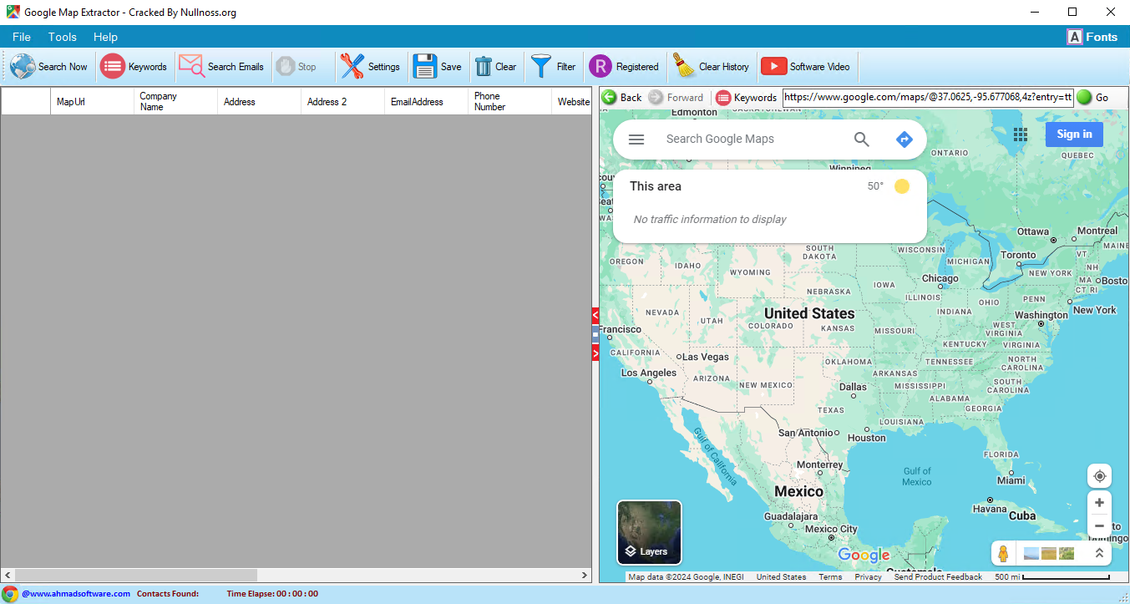The image size is (1130, 604).
Task: Open the Filter funnel tool
Action: (x=541, y=67)
